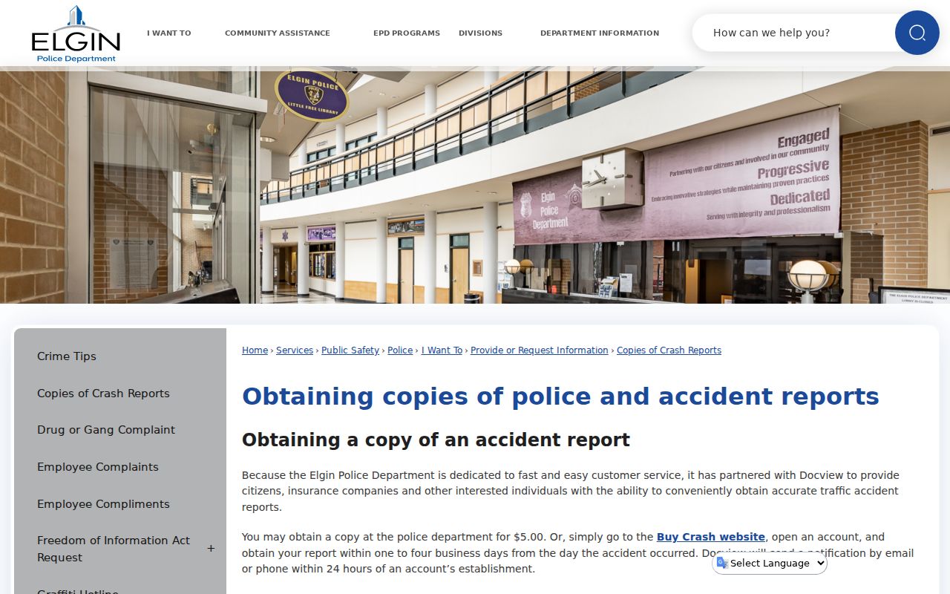The image size is (950, 594).
Task: Open Copies of Crash Reports sidebar link
Action: (103, 394)
